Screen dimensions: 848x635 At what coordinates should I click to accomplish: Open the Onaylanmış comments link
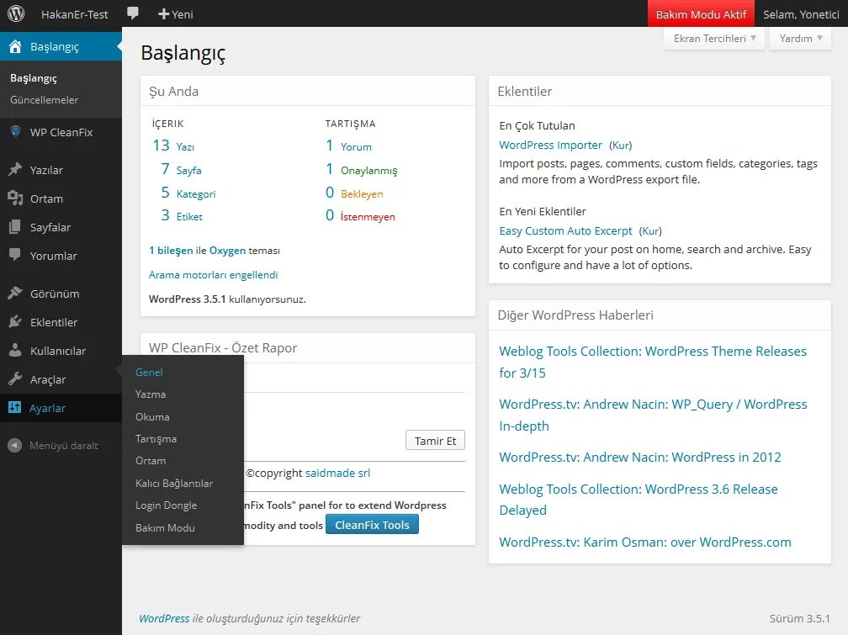(368, 171)
